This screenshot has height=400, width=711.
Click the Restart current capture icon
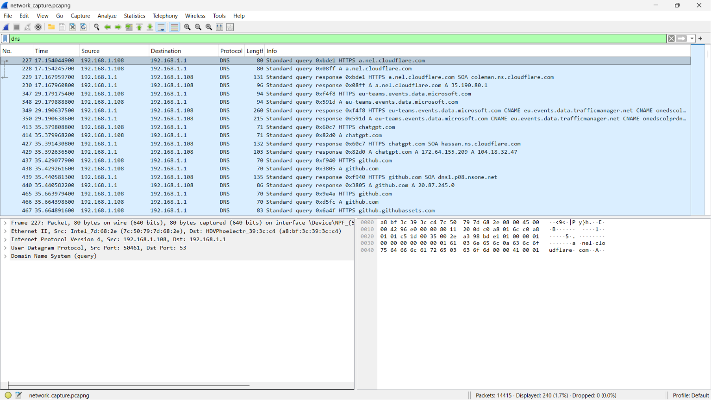point(27,27)
